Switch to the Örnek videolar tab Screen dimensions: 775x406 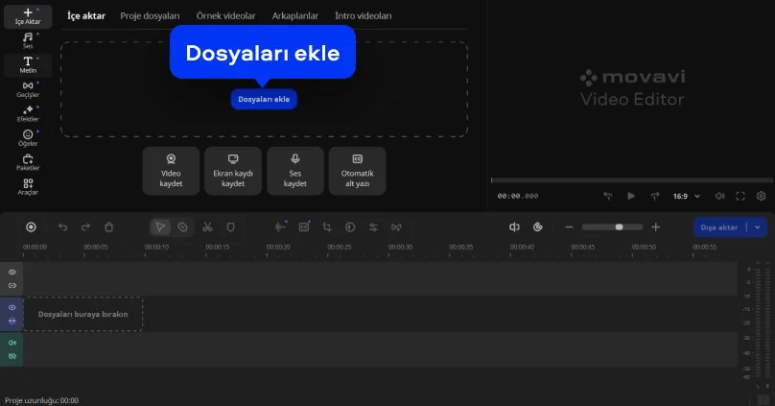click(225, 16)
